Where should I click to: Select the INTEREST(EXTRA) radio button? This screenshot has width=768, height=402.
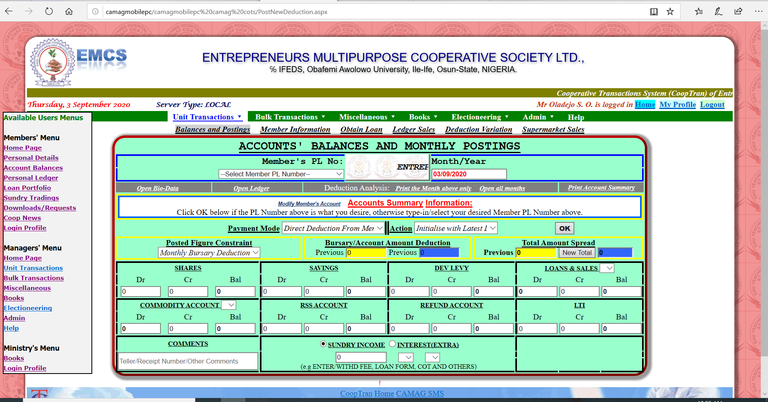coord(393,344)
